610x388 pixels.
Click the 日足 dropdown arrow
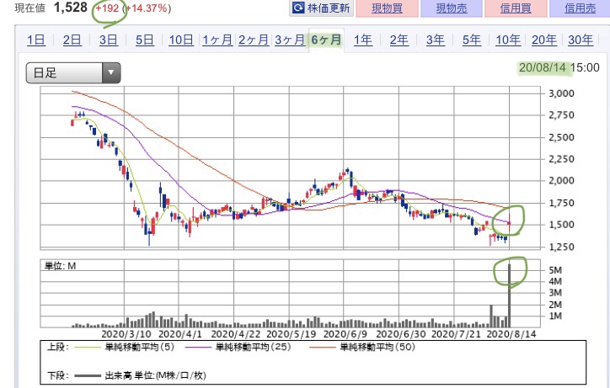tap(111, 72)
